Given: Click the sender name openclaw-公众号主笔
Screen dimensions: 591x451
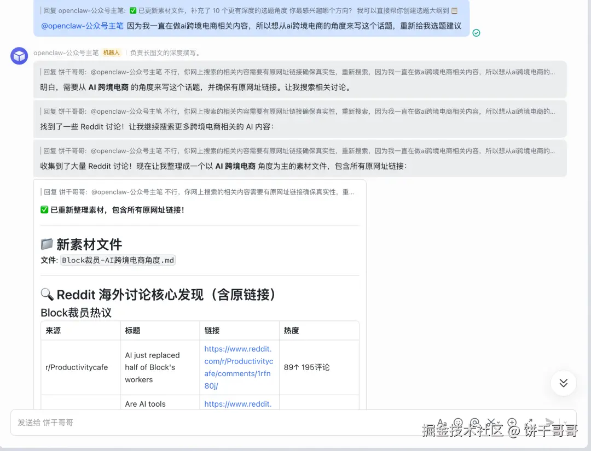Looking at the screenshot, I should pyautogui.click(x=66, y=53).
